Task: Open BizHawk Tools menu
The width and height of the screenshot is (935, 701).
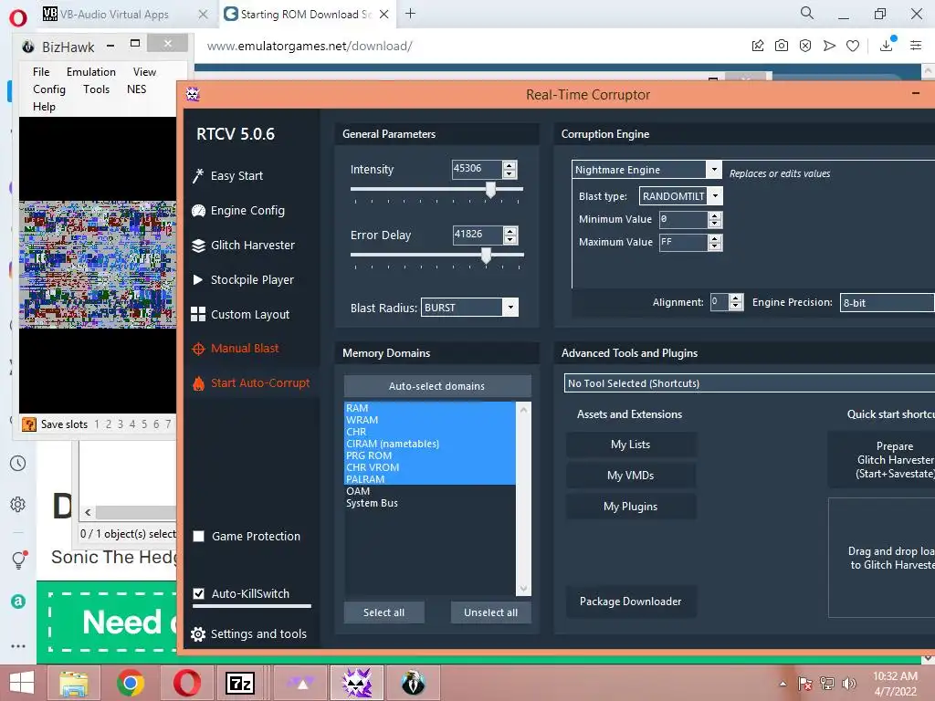Action: point(96,89)
